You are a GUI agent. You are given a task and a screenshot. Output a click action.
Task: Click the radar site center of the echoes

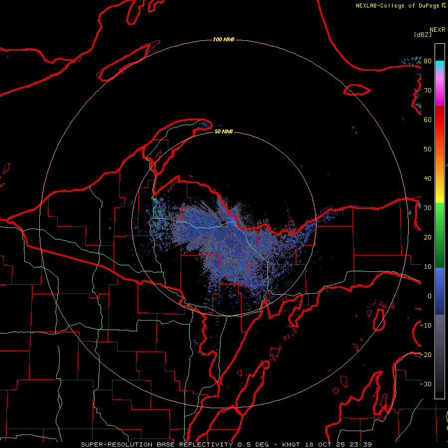pyautogui.click(x=224, y=224)
